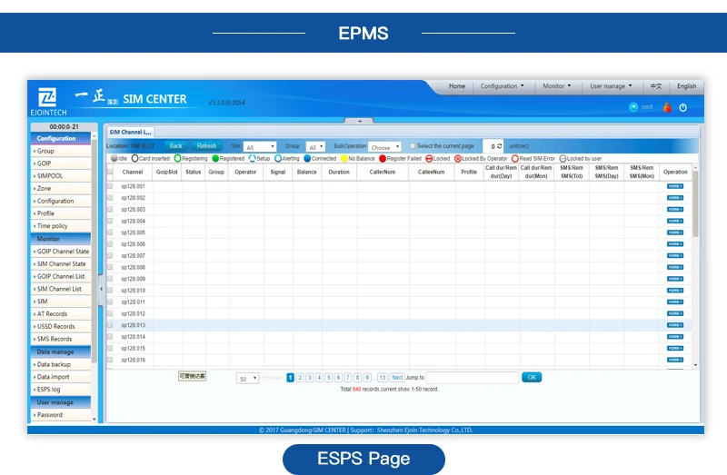Expand the Configuration top menu
This screenshot has height=475, width=727.
coord(503,86)
